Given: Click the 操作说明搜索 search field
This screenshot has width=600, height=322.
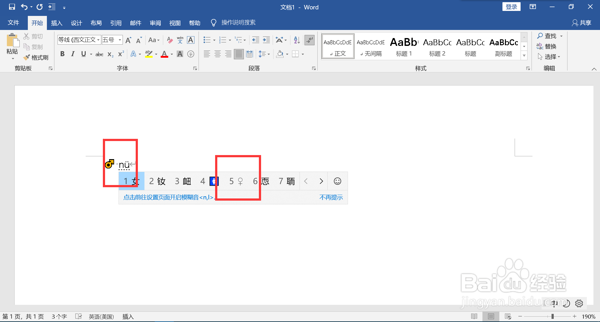Looking at the screenshot, I should (238, 22).
